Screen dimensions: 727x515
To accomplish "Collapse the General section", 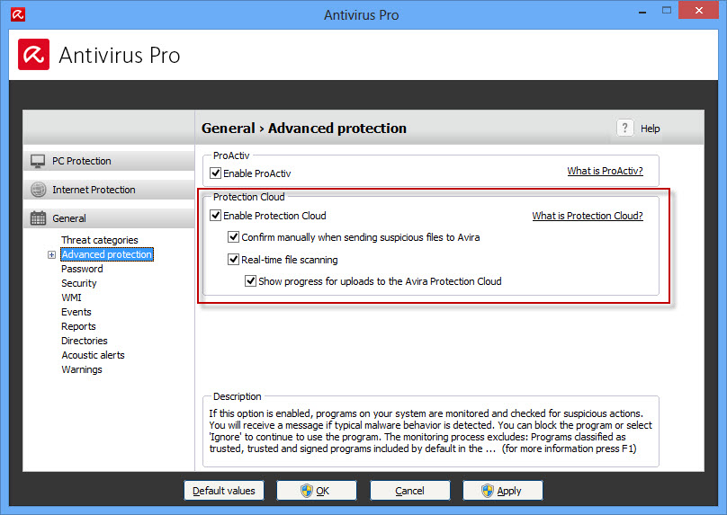I will (x=109, y=218).
